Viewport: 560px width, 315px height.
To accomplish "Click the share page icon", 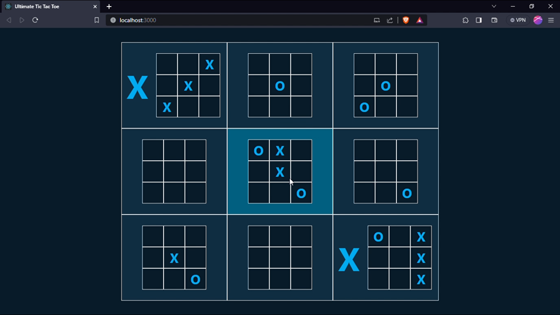I will tap(390, 20).
